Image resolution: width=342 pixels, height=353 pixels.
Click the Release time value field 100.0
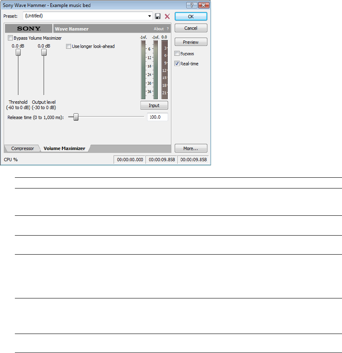pos(157,117)
